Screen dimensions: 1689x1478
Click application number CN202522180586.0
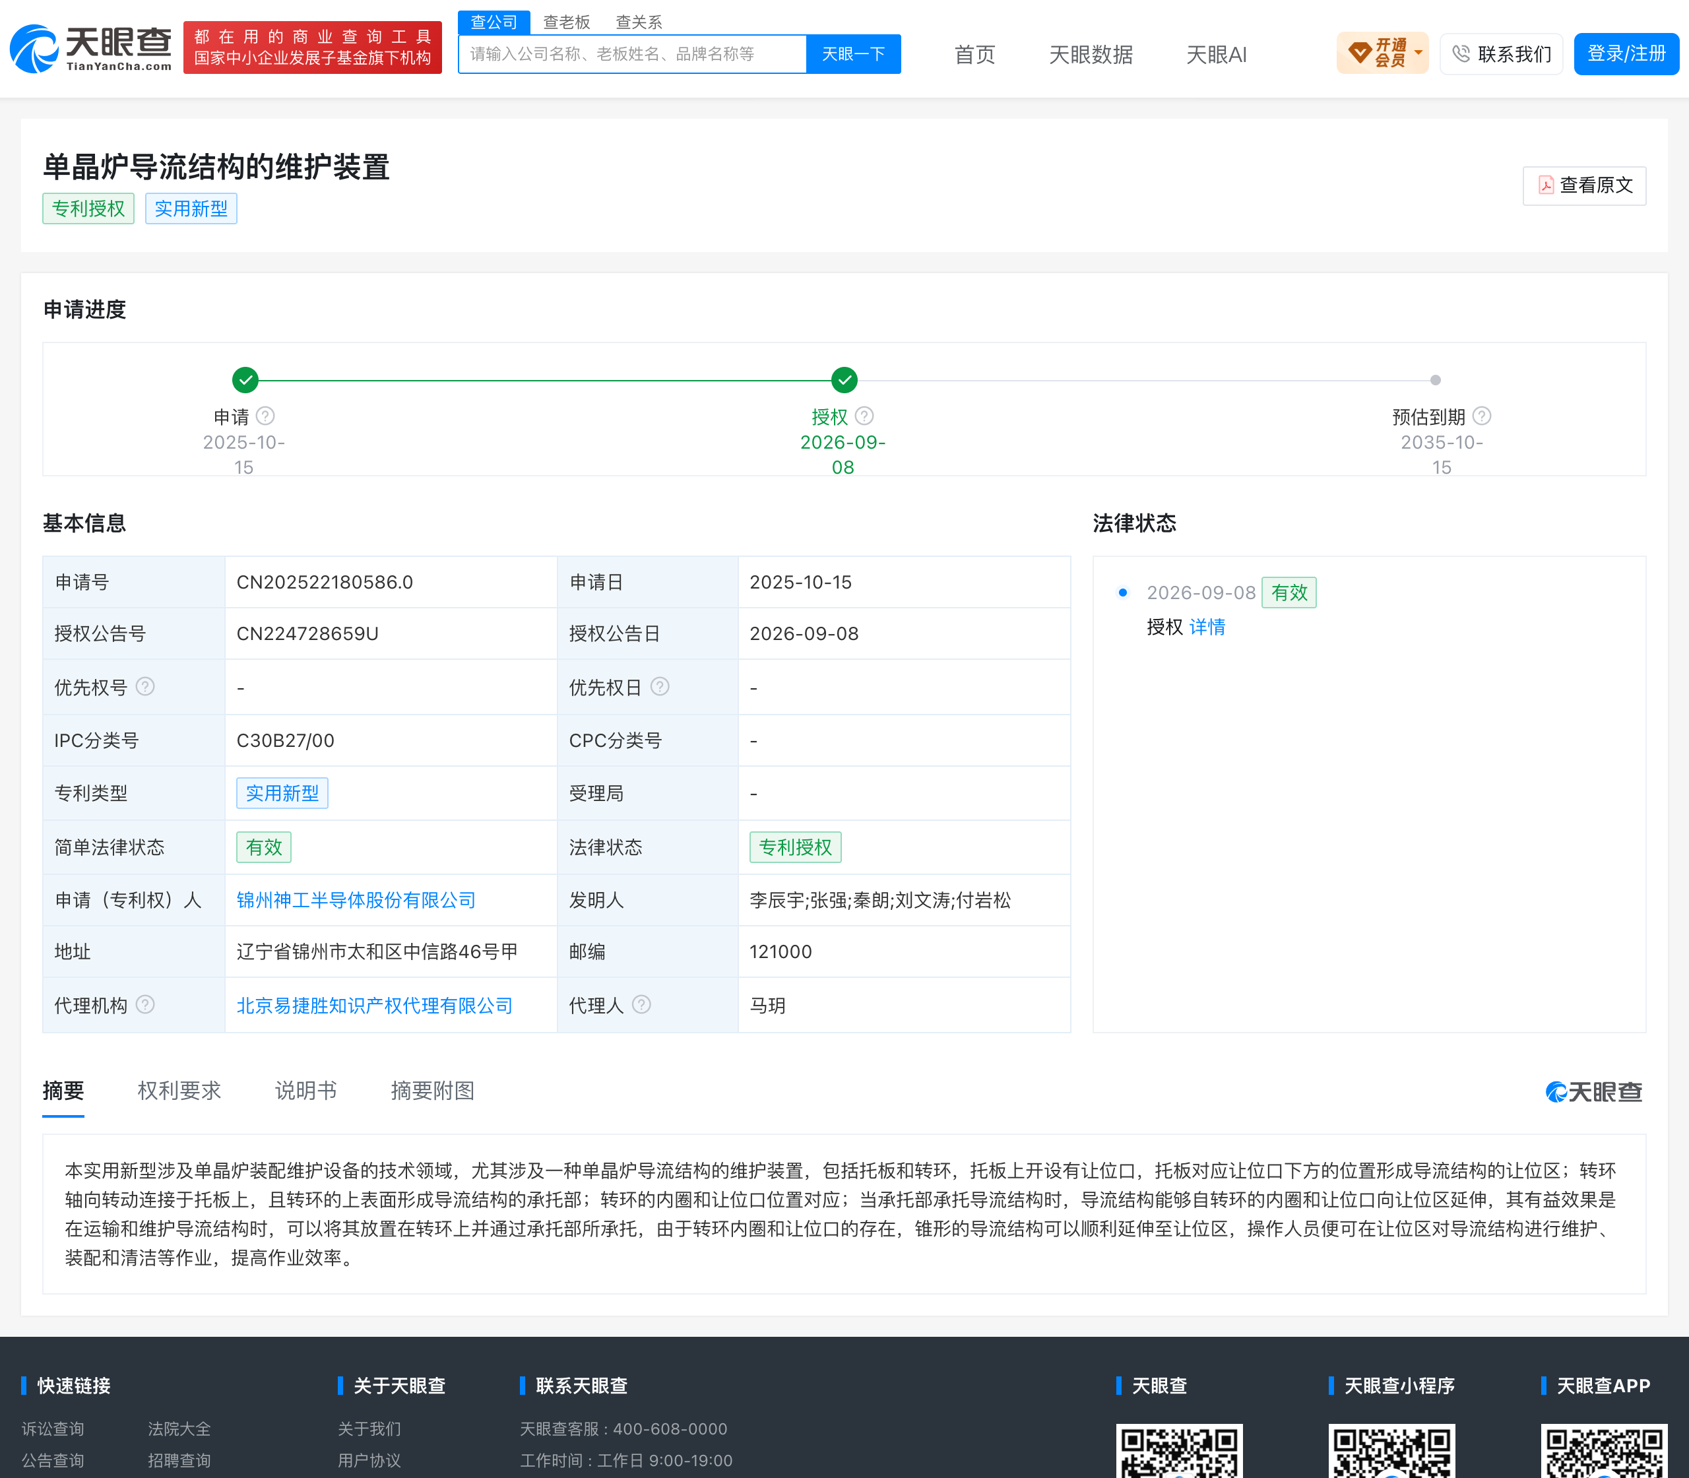325,582
